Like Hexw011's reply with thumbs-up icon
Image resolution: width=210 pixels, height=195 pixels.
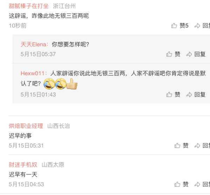tap(169, 95)
